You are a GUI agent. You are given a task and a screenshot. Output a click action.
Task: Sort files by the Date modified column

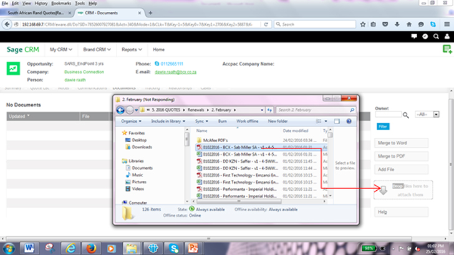296,130
